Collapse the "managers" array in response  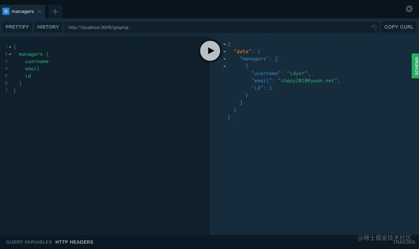(x=225, y=59)
